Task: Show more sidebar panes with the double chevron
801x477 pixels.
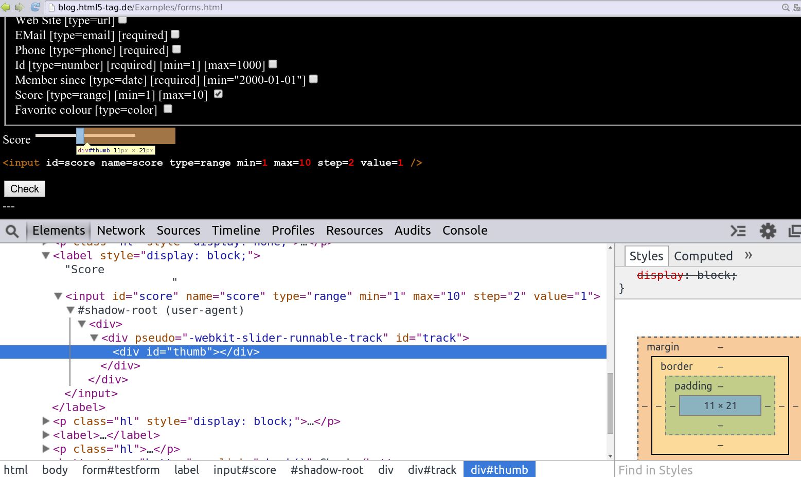Action: coord(749,255)
